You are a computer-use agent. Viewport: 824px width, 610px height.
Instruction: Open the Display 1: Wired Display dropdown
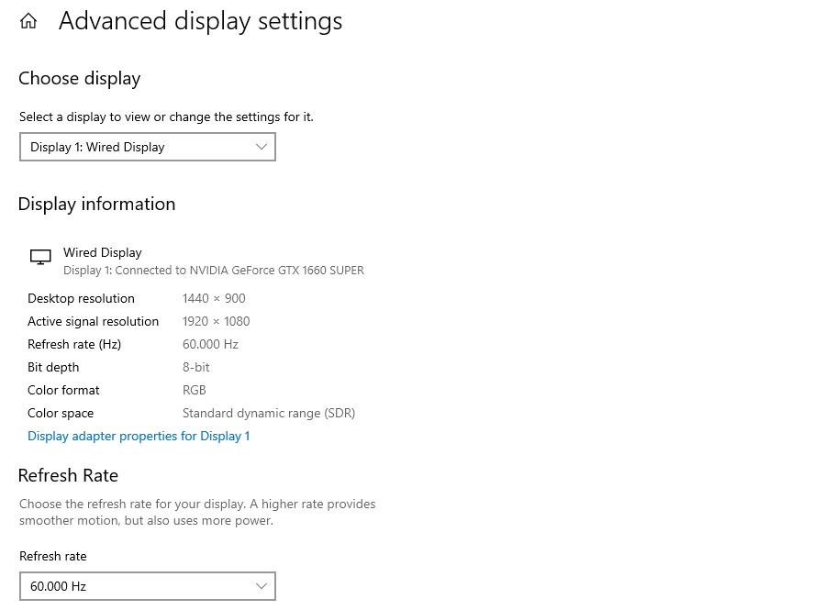click(x=148, y=147)
